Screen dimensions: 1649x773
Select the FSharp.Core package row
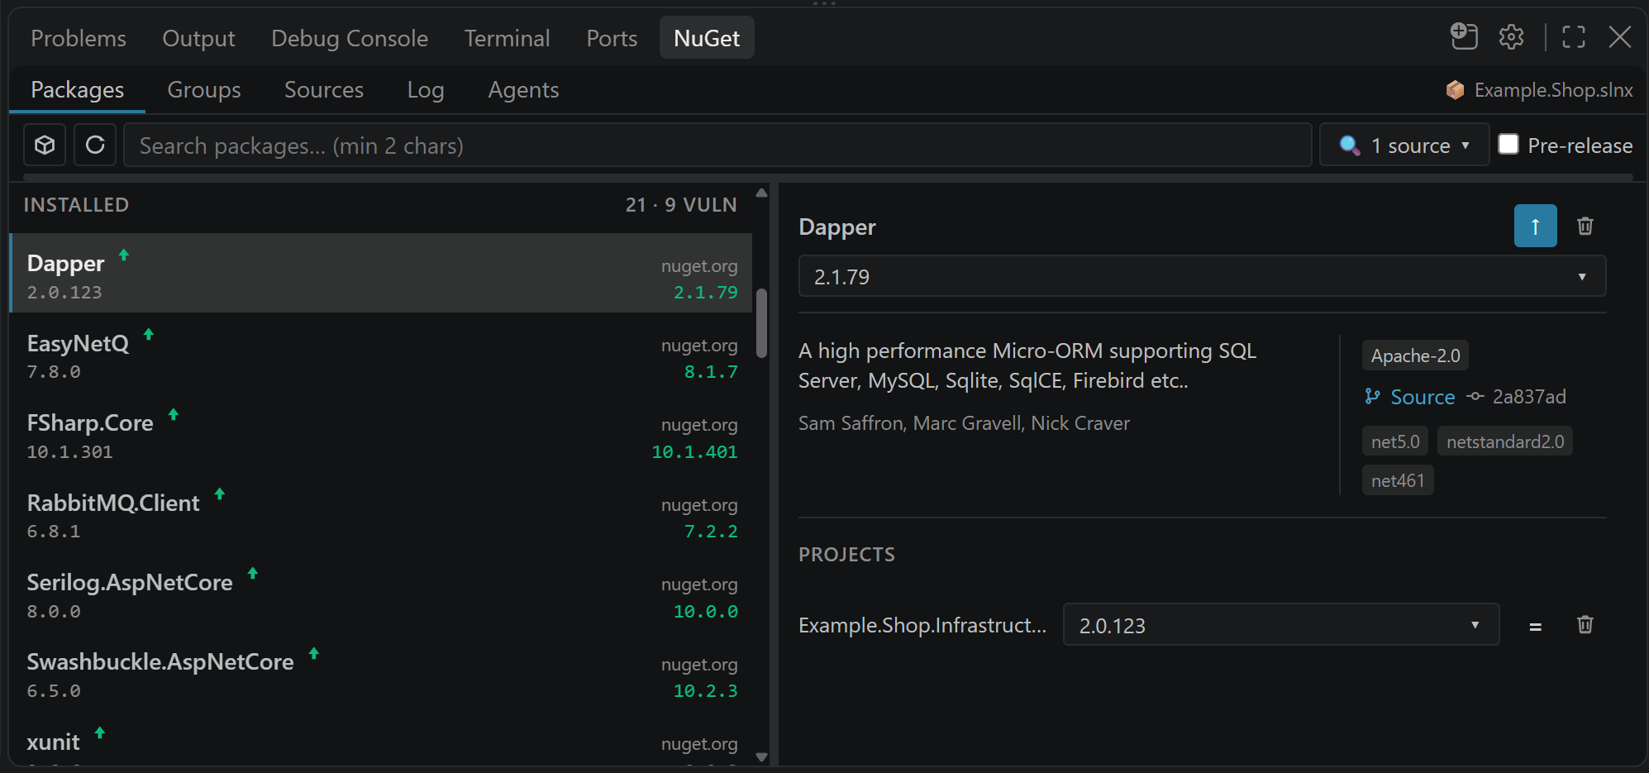(381, 432)
